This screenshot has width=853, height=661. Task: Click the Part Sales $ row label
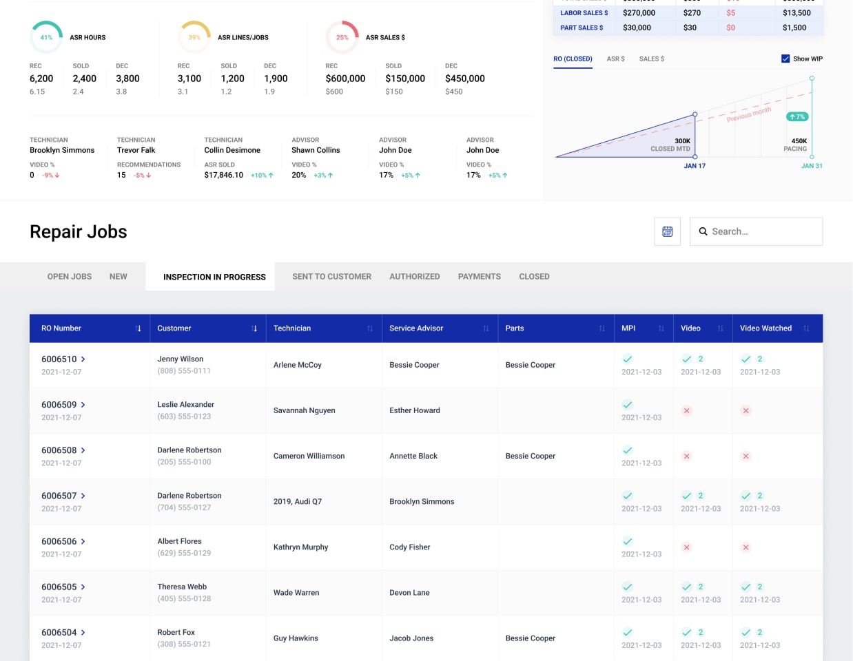pos(582,28)
